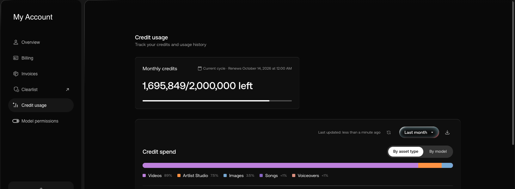Click the orange Artlist Studio bar segment
Viewport: 515px width, 189px height.
coord(430,165)
